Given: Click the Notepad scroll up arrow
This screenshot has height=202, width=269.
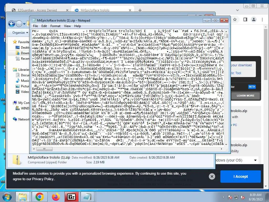Looking at the screenshot, I should pyautogui.click(x=226, y=32).
